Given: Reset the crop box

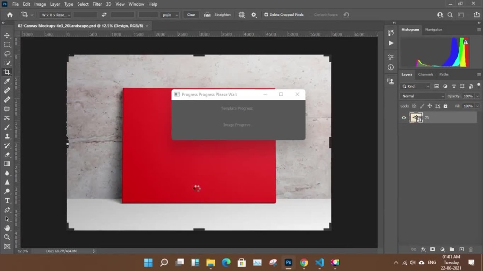Looking at the screenshot, I should click(x=346, y=15).
